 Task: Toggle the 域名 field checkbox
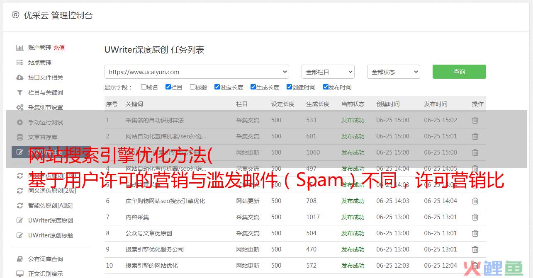pos(144,87)
